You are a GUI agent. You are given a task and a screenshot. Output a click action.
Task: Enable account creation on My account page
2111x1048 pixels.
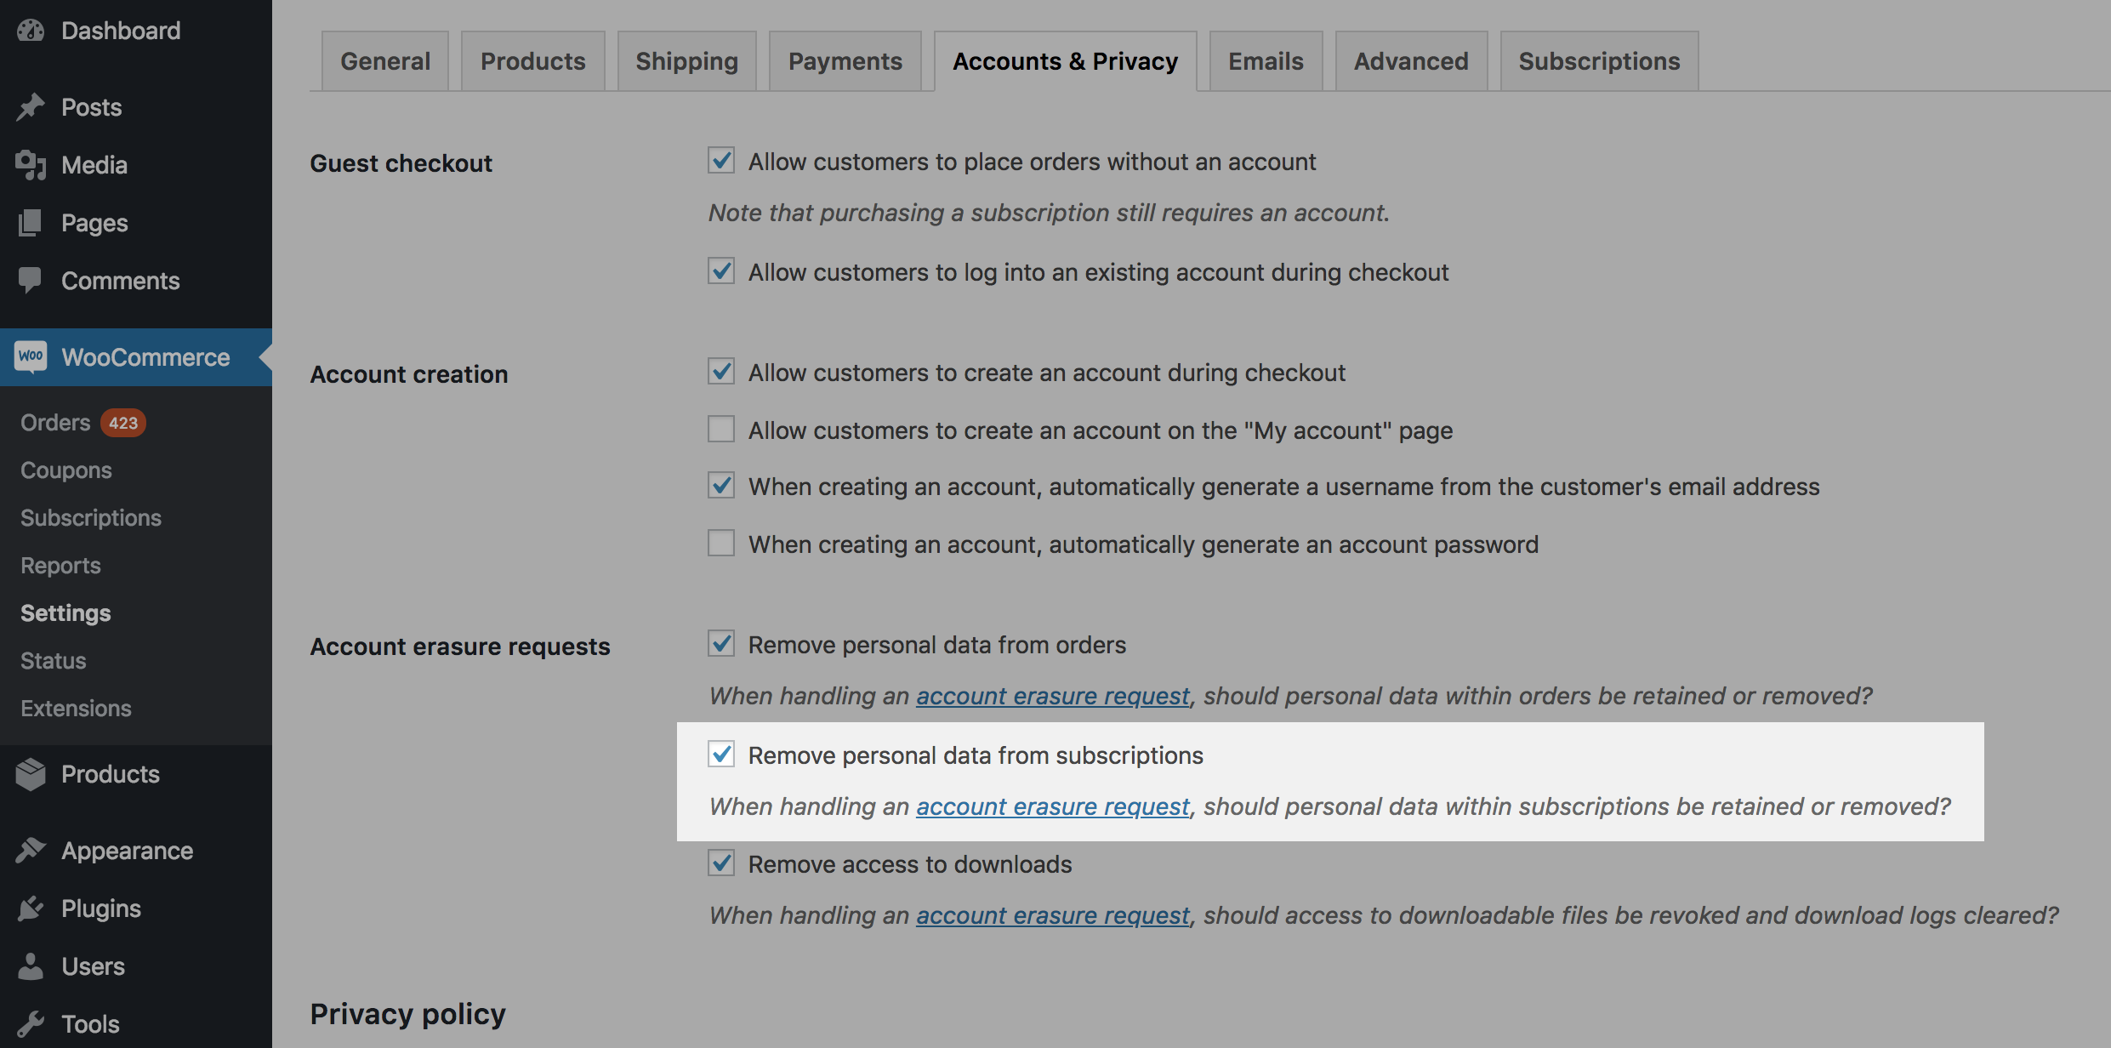click(x=721, y=429)
